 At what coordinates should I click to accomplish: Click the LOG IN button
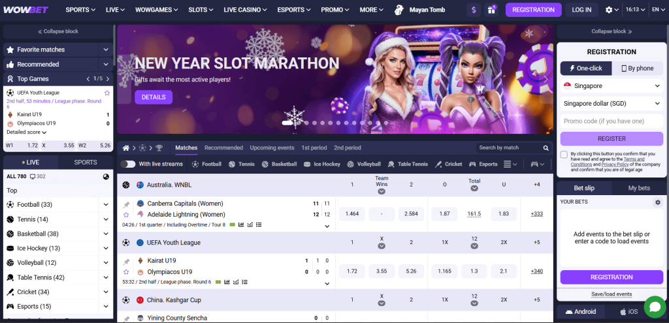581,10
